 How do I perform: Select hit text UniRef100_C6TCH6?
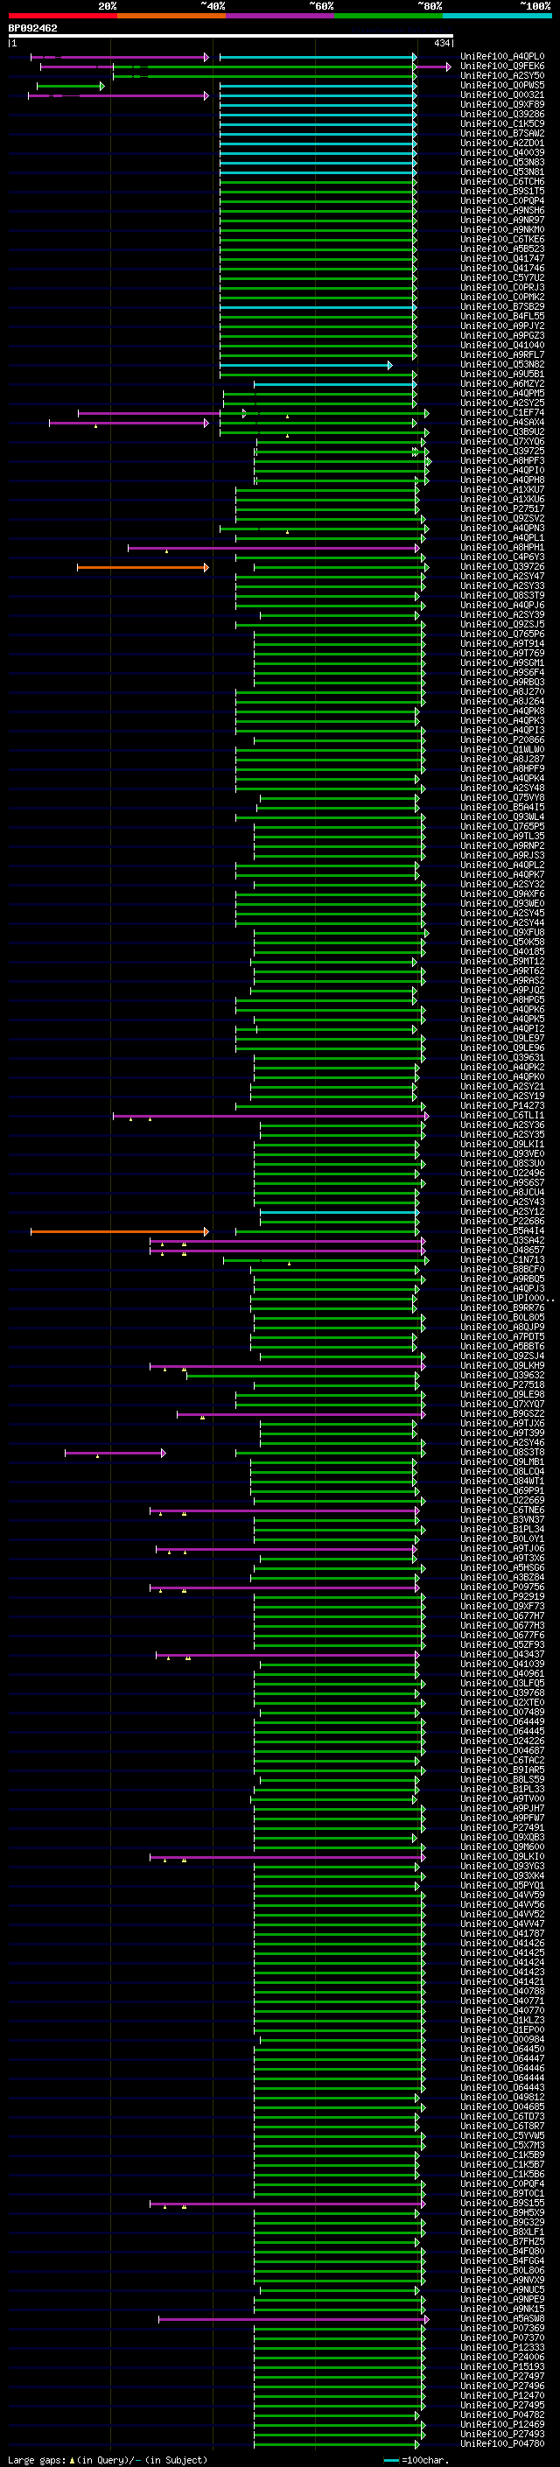tap(502, 182)
